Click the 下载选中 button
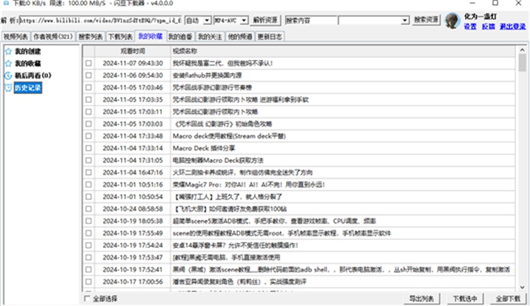The image size is (530, 306). (x=465, y=298)
